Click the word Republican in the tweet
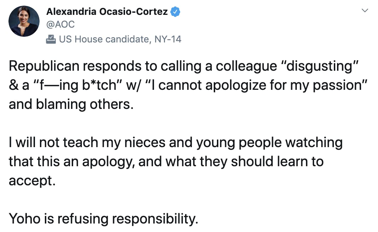 44,66
